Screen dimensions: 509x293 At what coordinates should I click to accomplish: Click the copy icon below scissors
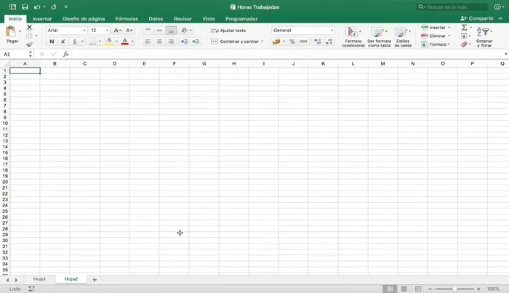pos(29,36)
